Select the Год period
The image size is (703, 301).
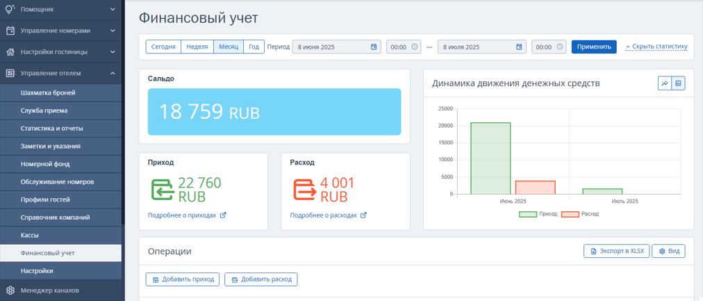(254, 47)
